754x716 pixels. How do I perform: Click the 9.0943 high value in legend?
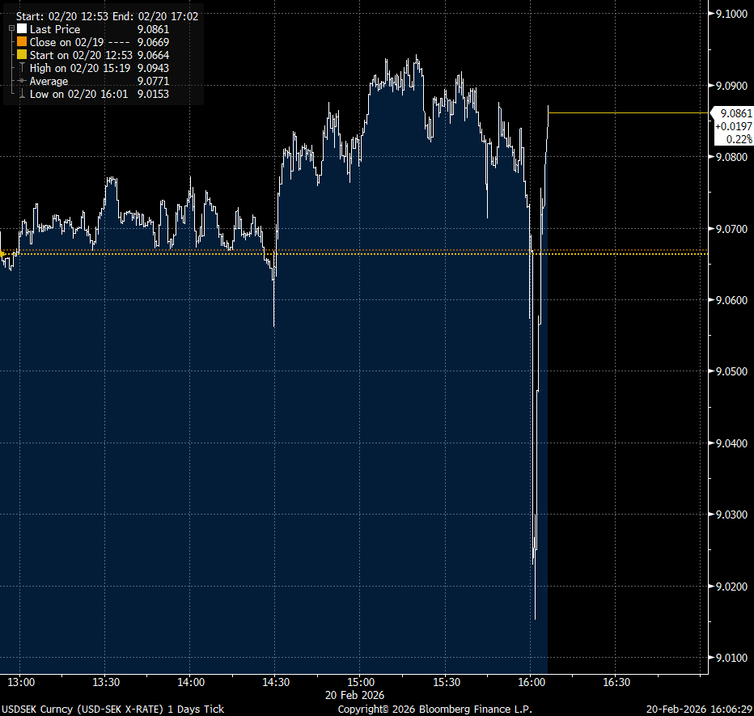pos(153,68)
